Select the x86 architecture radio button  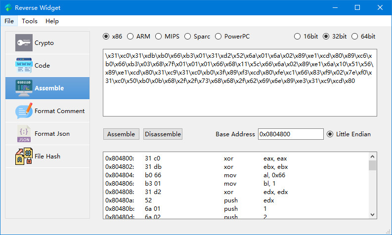[106, 37]
